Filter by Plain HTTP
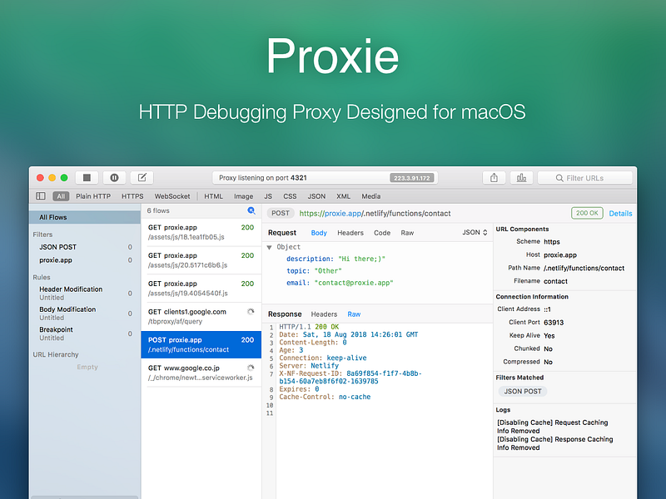666x499 pixels. (93, 196)
